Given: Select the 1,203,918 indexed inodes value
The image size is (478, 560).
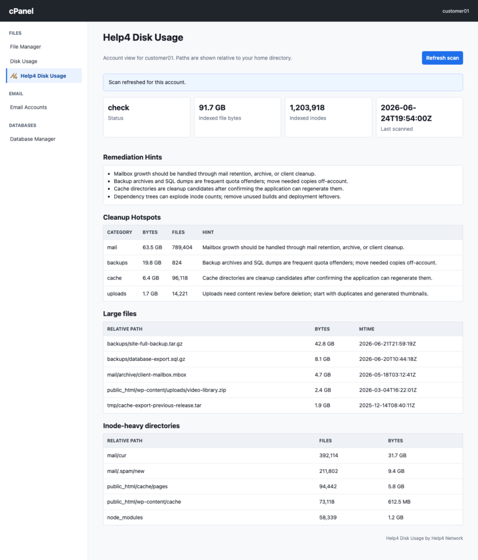Looking at the screenshot, I should (307, 108).
